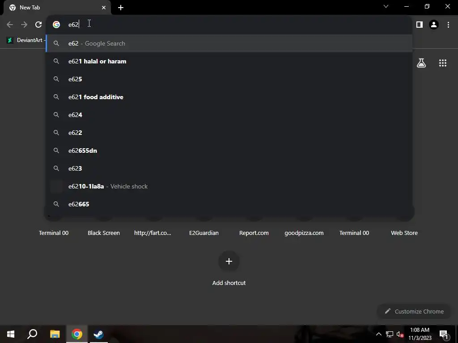Image resolution: width=458 pixels, height=343 pixels.
Task: Click the browser back arrow
Action: point(10,25)
